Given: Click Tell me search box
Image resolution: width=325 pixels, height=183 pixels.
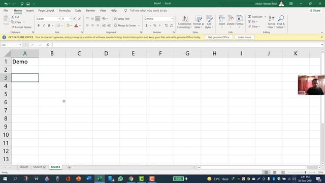Looking at the screenshot, I should click(148, 10).
